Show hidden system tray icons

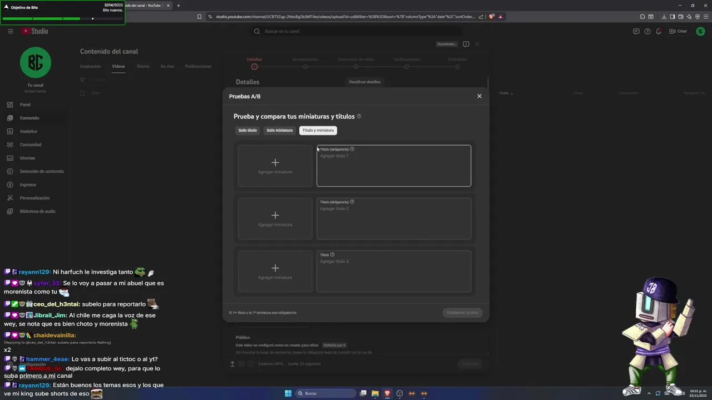(649, 393)
